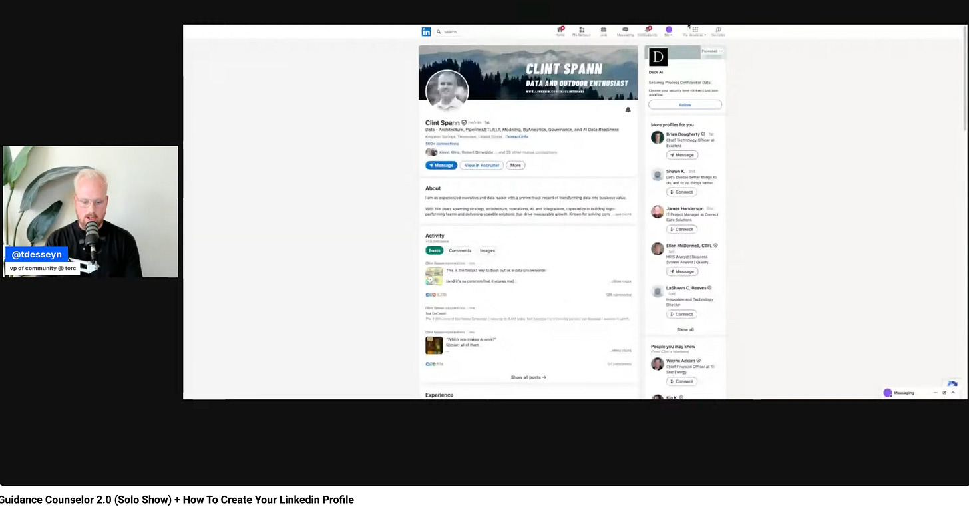The width and height of the screenshot is (969, 511).
Task: Open the For Business apps grid dropdown
Action: point(695,31)
